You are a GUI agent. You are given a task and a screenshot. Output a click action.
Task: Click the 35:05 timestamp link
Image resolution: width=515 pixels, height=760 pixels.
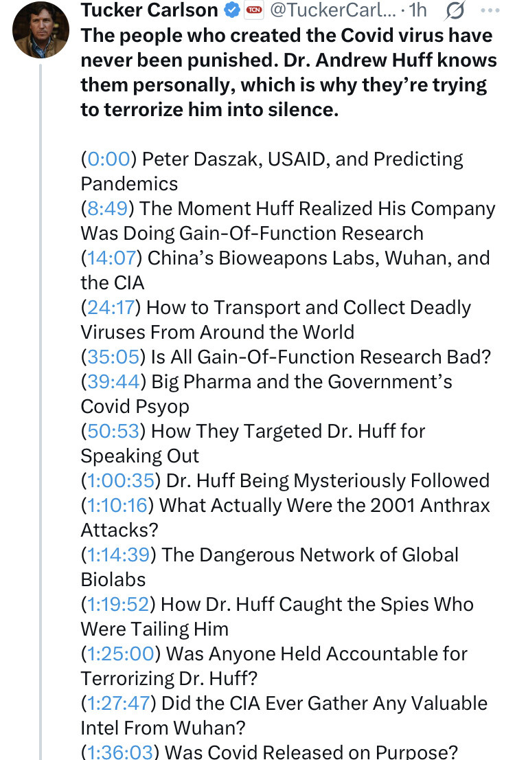coord(113,357)
